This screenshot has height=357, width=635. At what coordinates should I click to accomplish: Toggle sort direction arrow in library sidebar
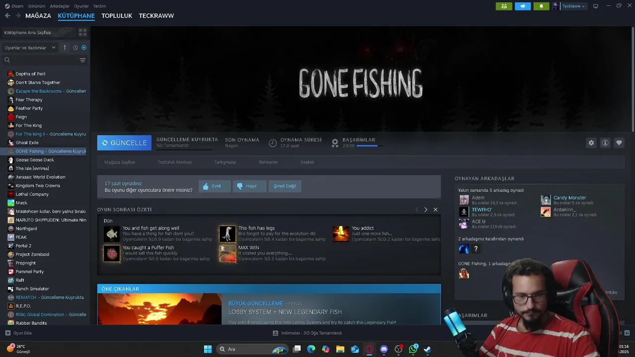[64, 48]
